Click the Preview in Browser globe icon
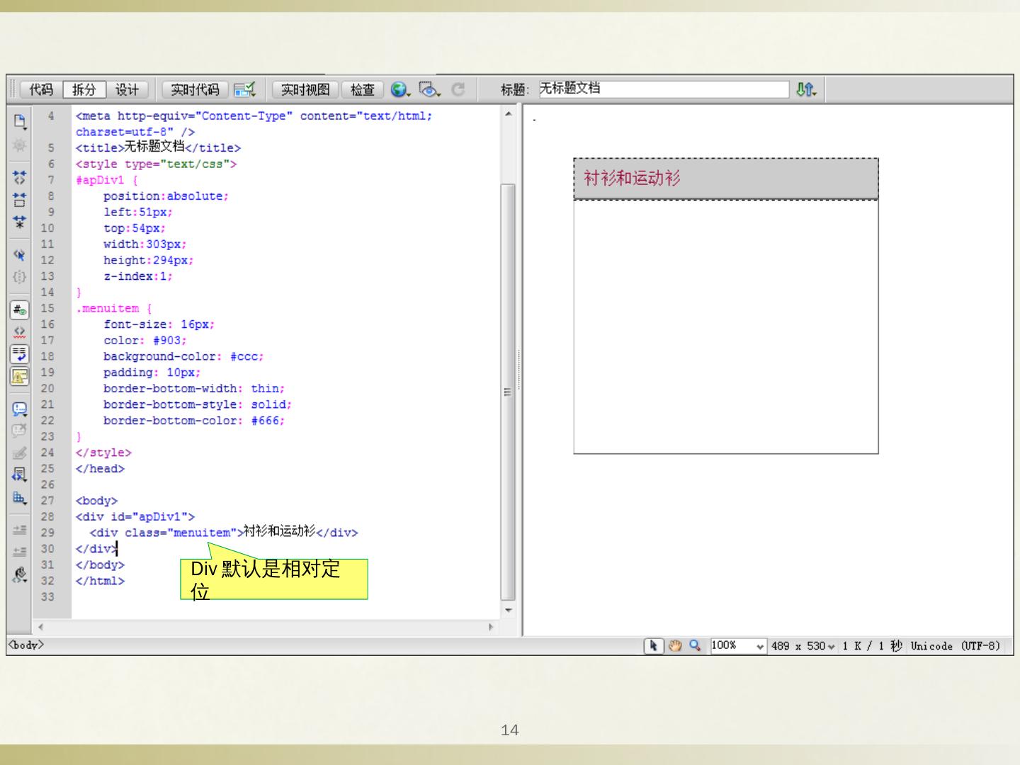1020x765 pixels. point(399,89)
